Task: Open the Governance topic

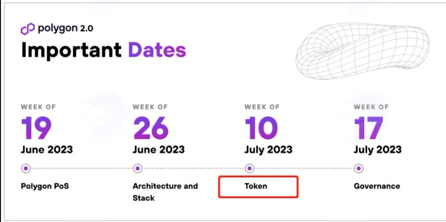Action: point(377,186)
